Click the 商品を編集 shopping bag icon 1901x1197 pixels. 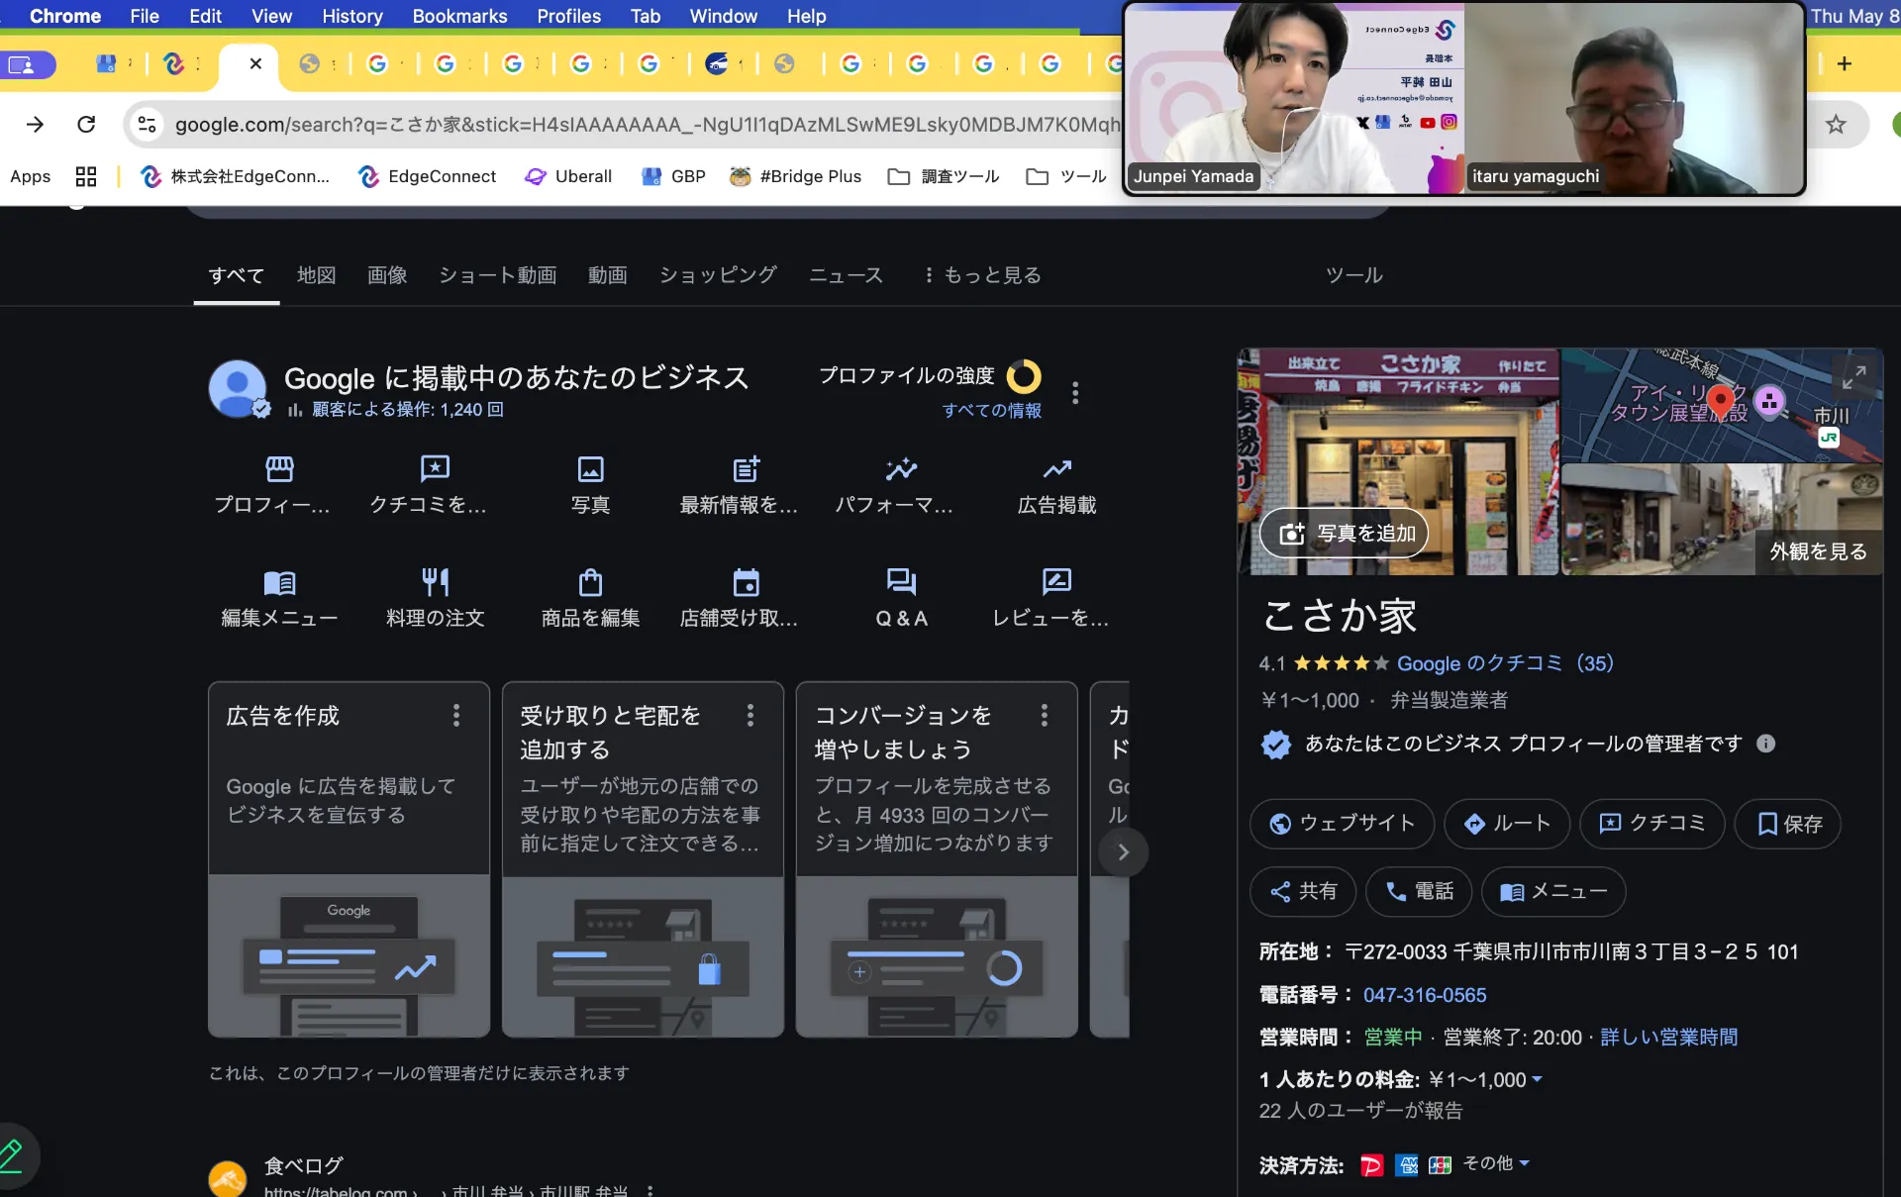pyautogui.click(x=590, y=581)
